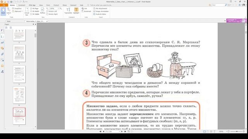
Task: Open the Connect ribbon tab
Action: (x=73, y=5)
